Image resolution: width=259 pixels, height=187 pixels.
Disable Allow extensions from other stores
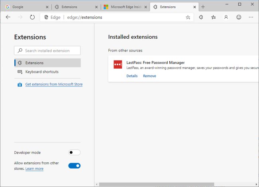[x=74, y=165]
